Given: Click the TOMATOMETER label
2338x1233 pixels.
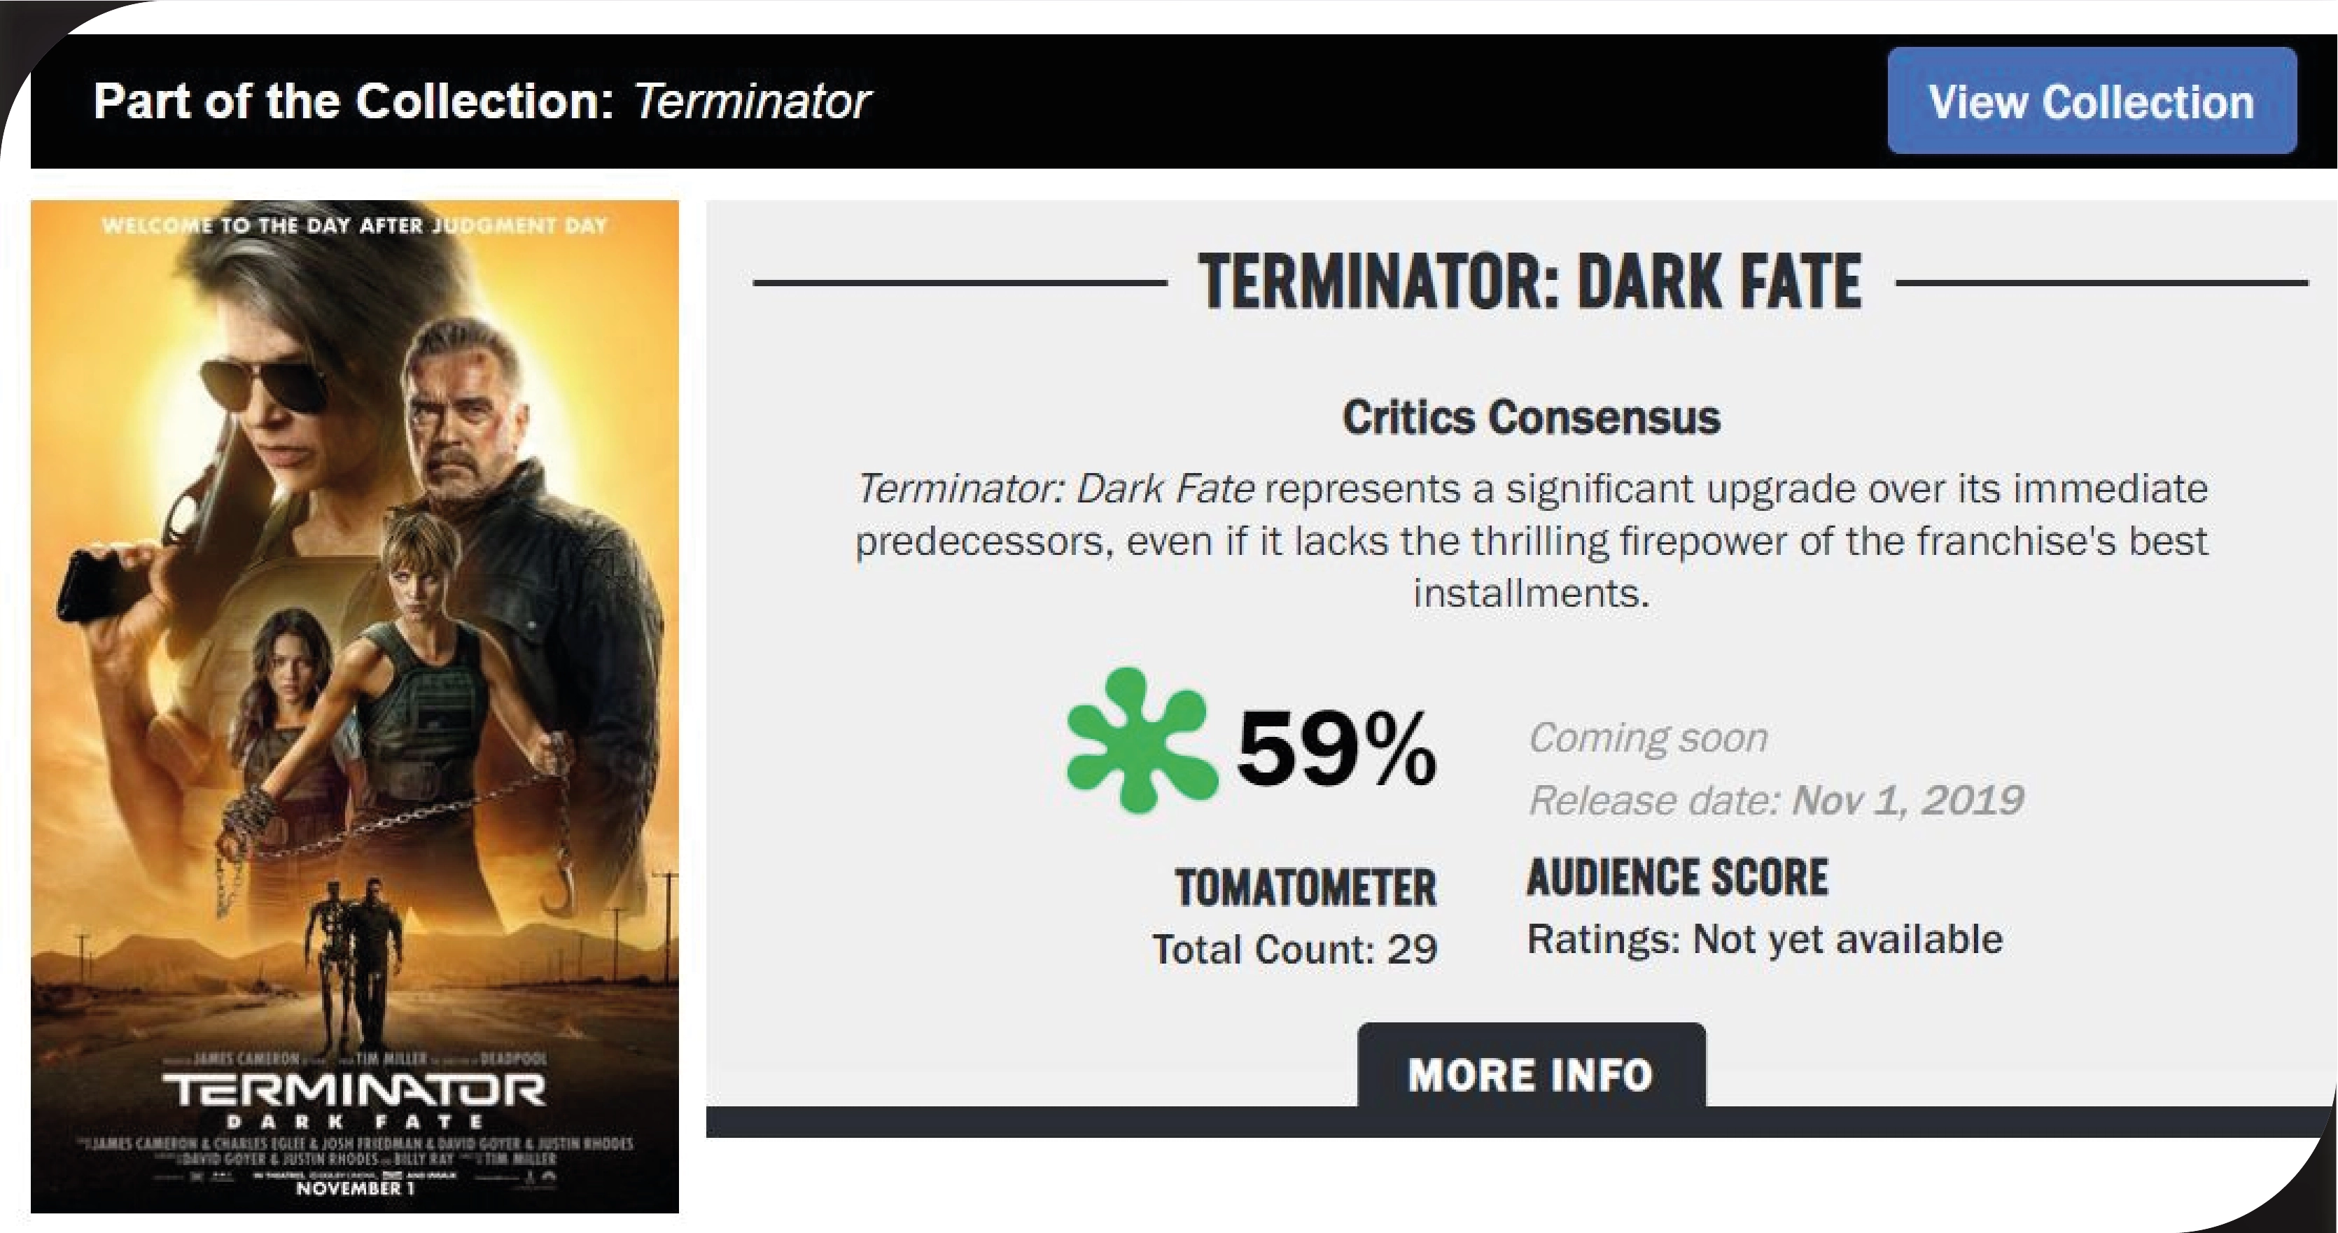Looking at the screenshot, I should pos(1305,887).
